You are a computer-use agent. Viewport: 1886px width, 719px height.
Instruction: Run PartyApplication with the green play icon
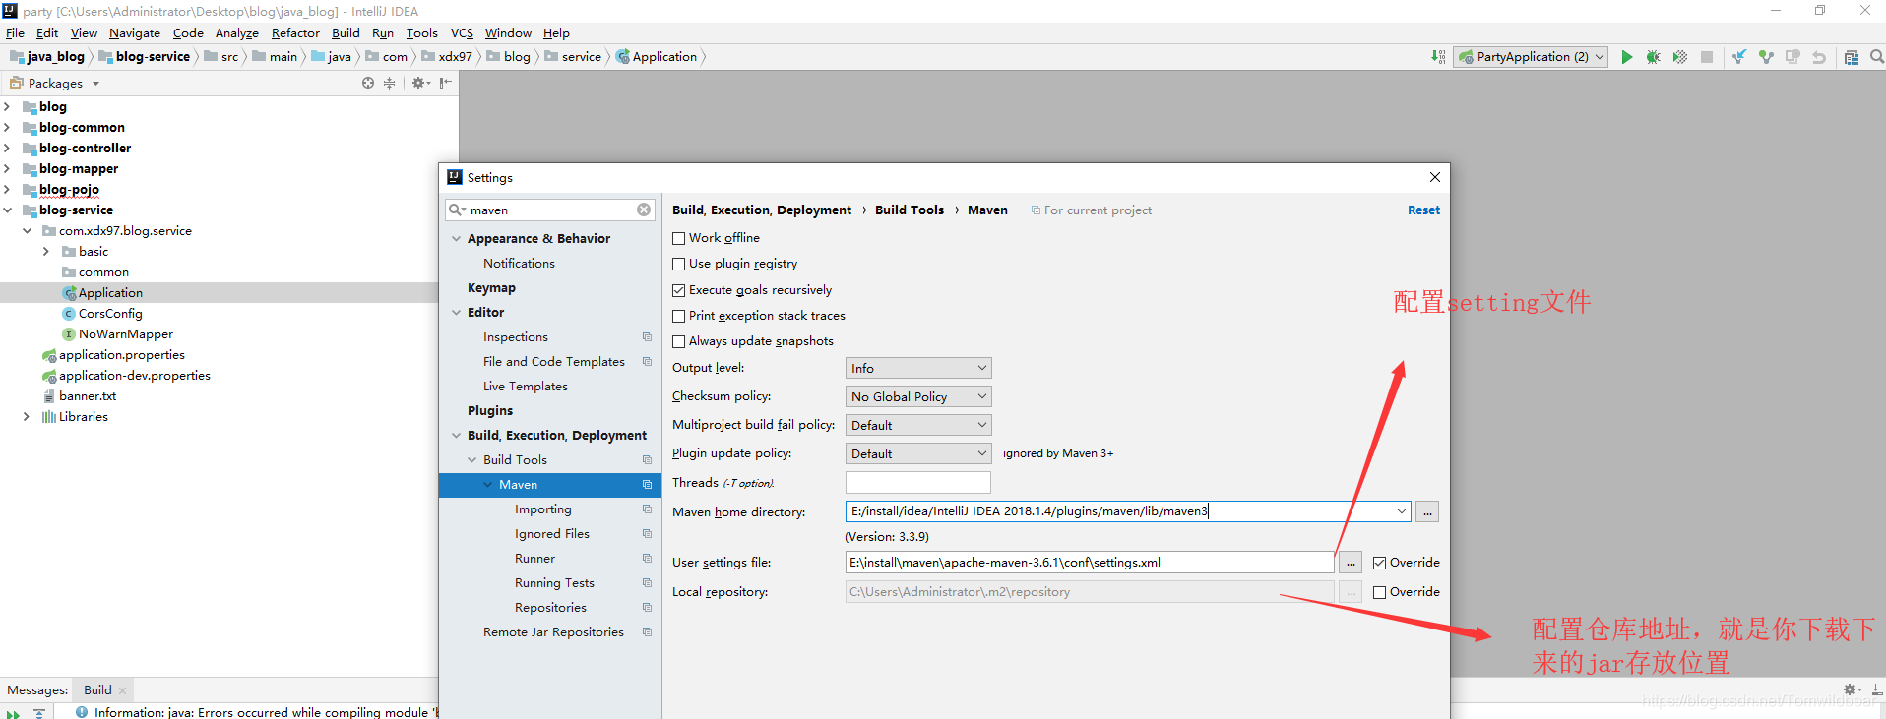(x=1627, y=57)
